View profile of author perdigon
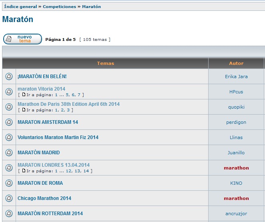 click(236, 122)
